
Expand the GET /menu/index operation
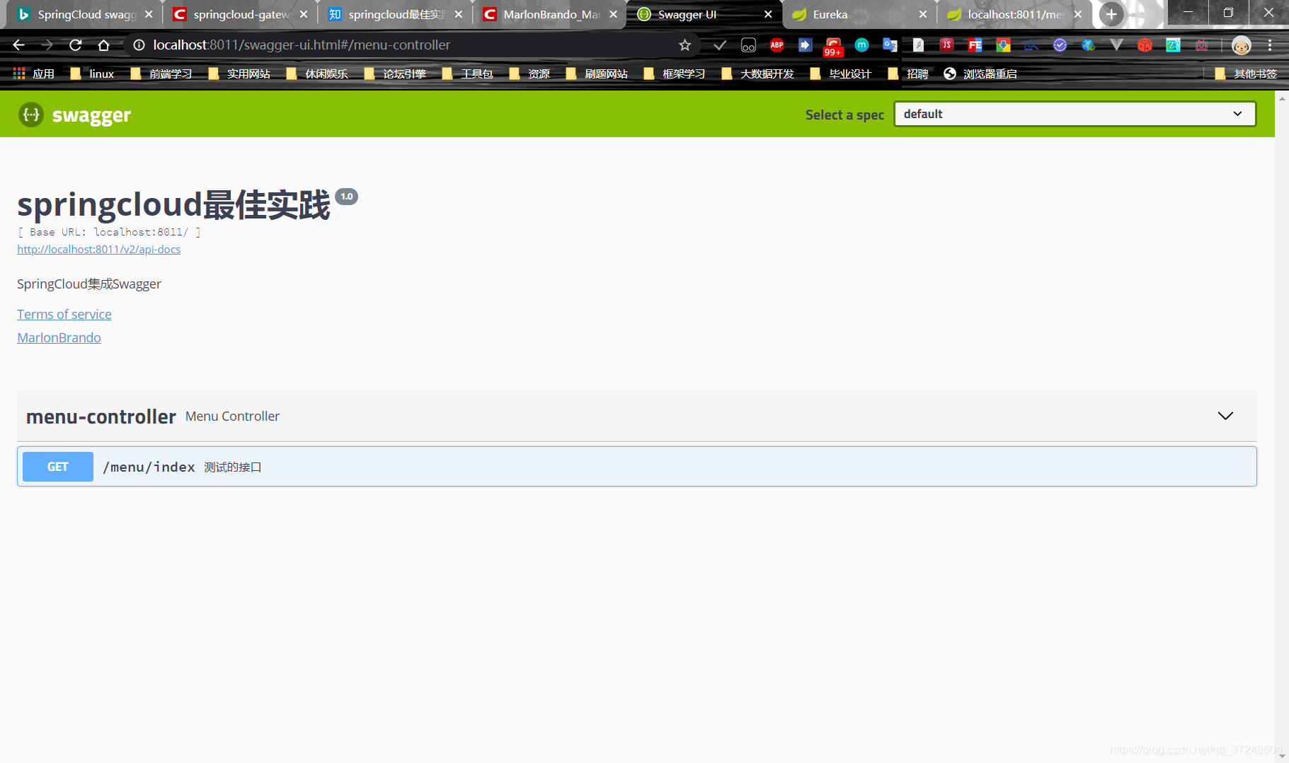[x=636, y=467]
